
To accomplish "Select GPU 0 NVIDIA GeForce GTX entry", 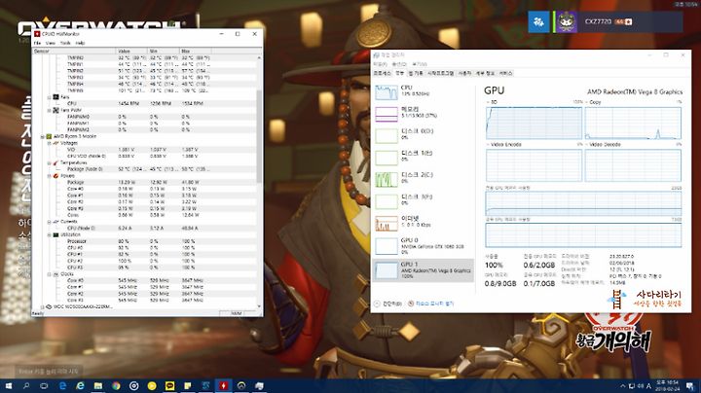I will click(424, 246).
